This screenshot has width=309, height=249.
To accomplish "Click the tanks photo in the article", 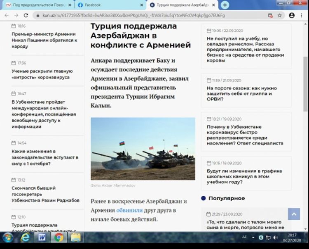I will [x=143, y=149].
